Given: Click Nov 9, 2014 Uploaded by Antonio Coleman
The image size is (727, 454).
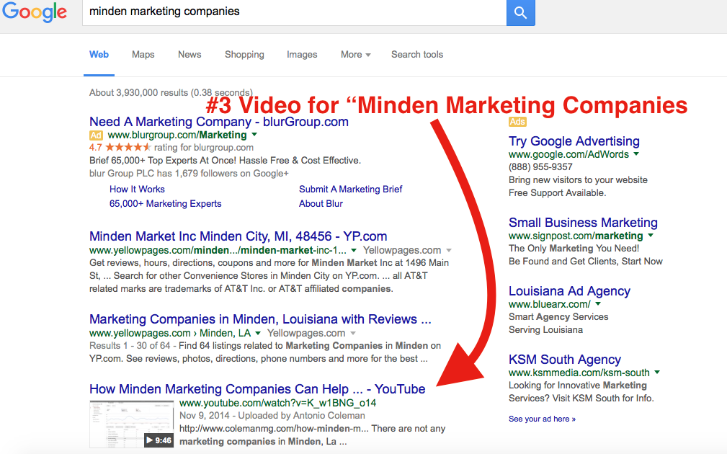Looking at the screenshot, I should [272, 416].
